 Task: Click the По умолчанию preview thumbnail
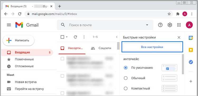click(169, 68)
